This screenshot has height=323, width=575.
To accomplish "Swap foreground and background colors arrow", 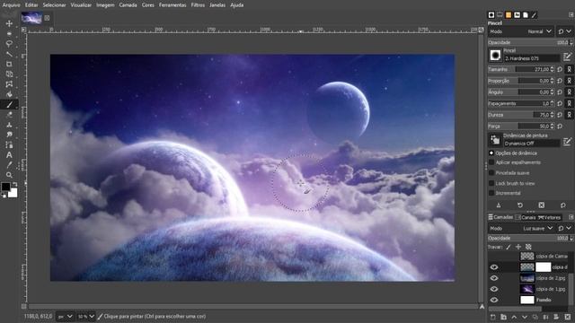I will (x=14, y=184).
